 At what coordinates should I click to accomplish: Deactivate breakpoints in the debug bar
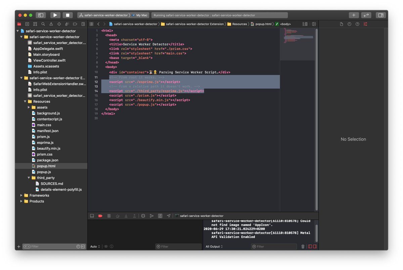100,216
